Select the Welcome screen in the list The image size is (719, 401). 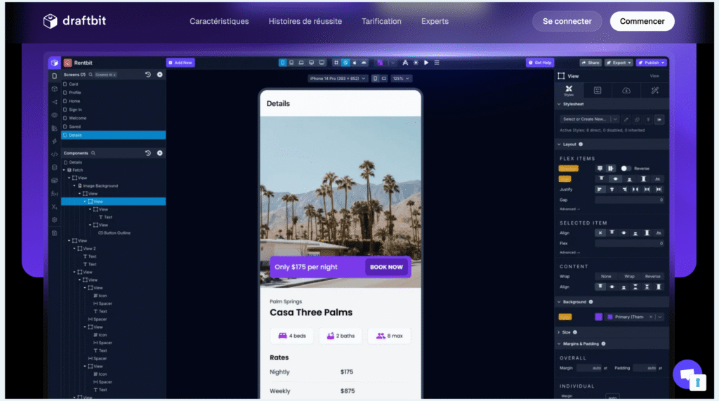coord(77,118)
